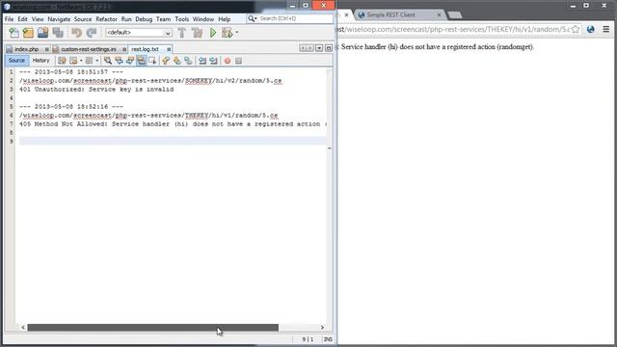Viewport: 617px width, 347px height.
Task: Open the Run menu
Action: (x=126, y=19)
